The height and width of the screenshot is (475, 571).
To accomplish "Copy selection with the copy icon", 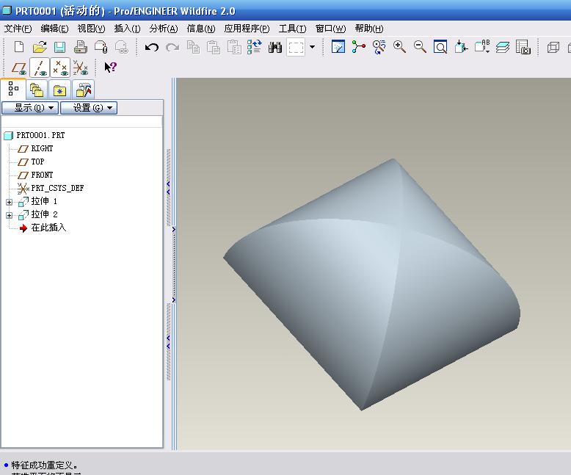I will point(193,48).
